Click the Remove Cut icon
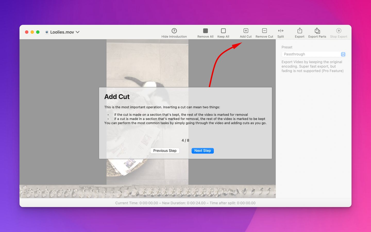The width and height of the screenshot is (371, 232). click(x=264, y=31)
